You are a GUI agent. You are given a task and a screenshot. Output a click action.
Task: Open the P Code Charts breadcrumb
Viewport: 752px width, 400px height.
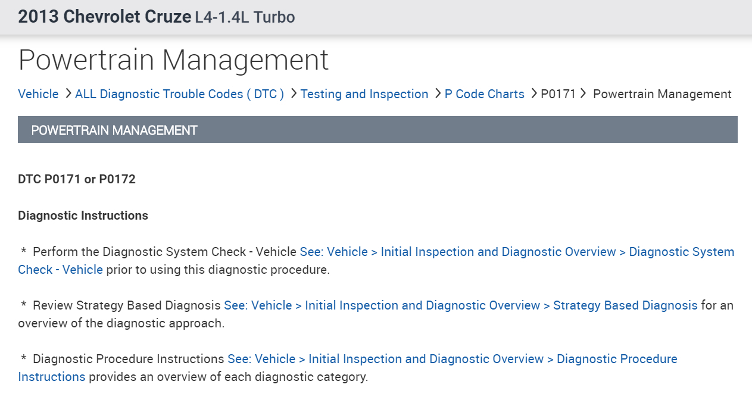click(x=485, y=94)
